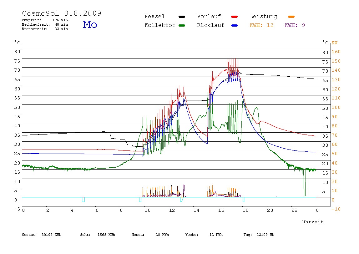The image size is (359, 254).
Task: Click the hour 12 tick label
Action: [172, 210]
